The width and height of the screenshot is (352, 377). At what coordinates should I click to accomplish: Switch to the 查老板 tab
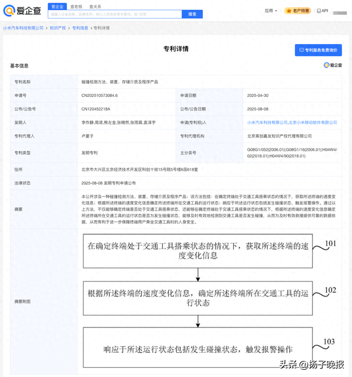coord(76,7)
